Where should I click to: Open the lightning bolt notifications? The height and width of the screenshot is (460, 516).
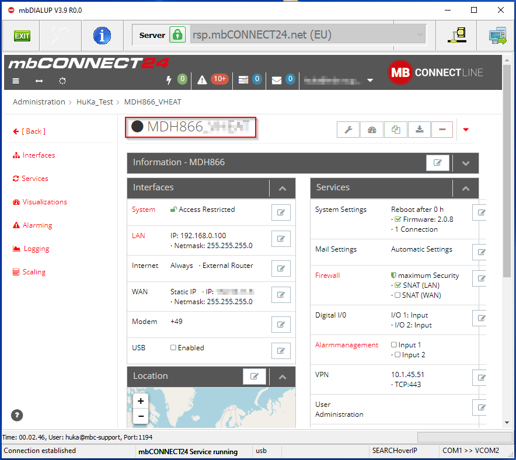click(169, 79)
